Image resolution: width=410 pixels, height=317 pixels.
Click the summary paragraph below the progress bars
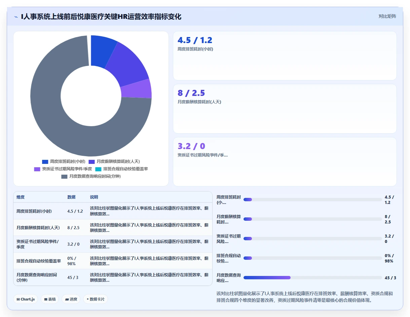pyautogui.click(x=305, y=297)
